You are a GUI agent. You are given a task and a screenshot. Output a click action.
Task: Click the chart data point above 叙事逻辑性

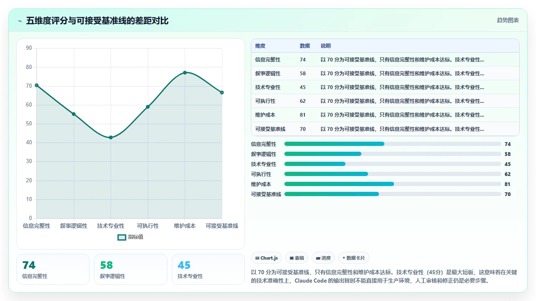(74, 114)
